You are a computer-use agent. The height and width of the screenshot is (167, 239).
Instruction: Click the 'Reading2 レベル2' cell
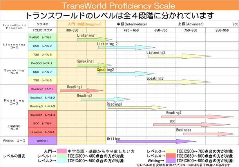click(x=43, y=98)
